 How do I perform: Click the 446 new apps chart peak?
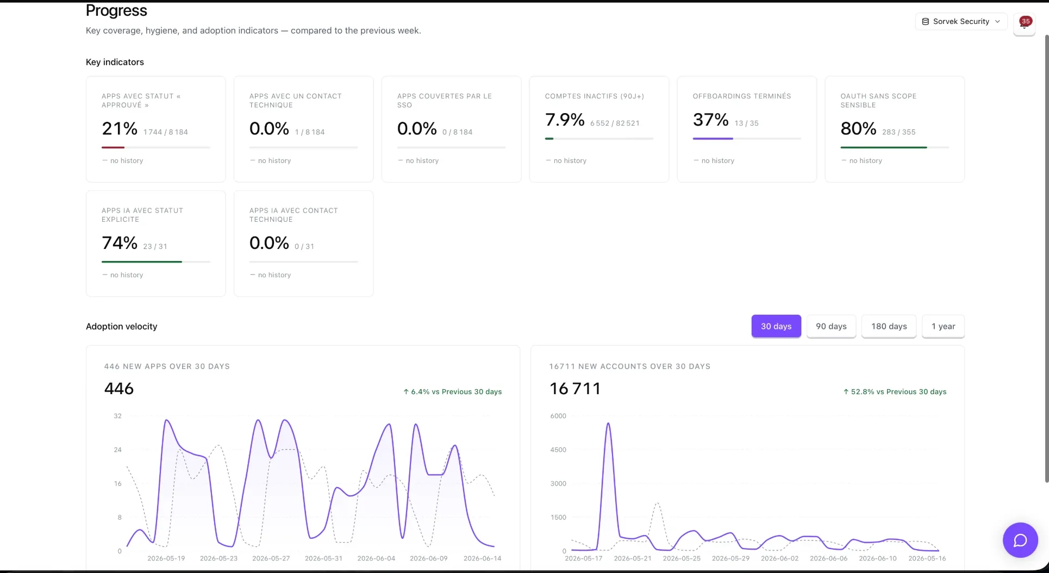(167, 420)
